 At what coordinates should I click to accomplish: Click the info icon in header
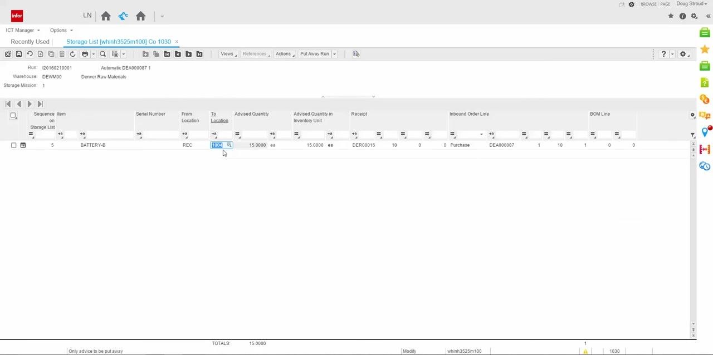[x=682, y=16]
